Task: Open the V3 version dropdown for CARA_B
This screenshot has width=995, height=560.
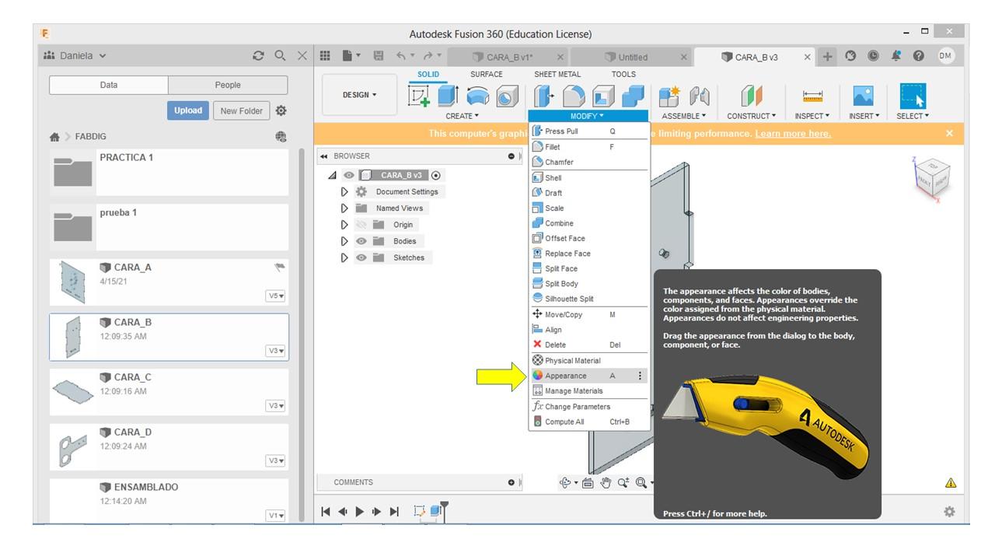Action: click(276, 351)
